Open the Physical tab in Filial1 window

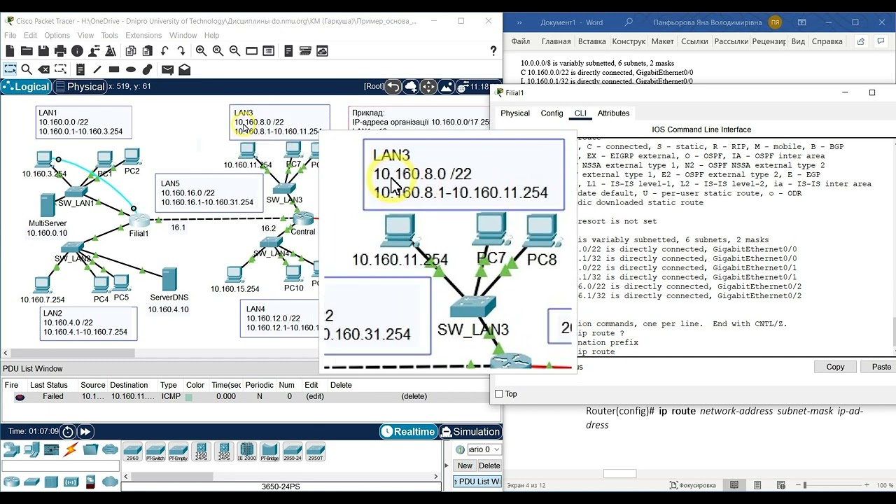point(515,113)
